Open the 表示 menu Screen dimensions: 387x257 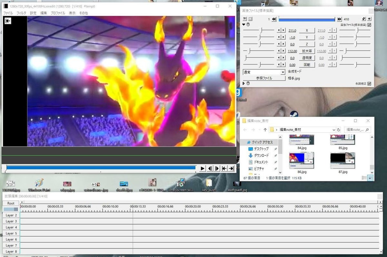[72, 13]
